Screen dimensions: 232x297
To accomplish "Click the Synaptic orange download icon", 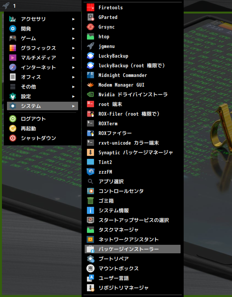I will [x=90, y=152].
